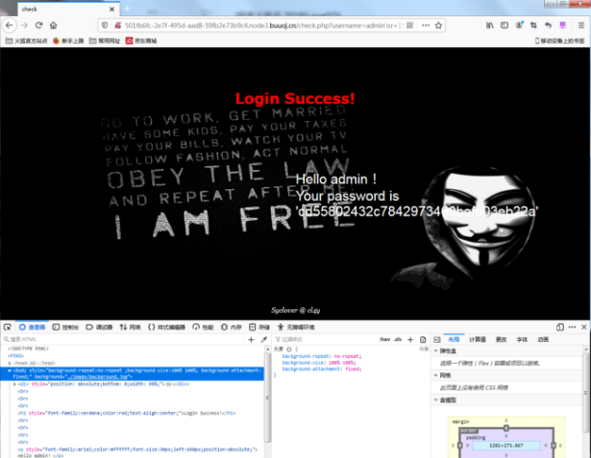Open the 新手上路 bookmark
591x458 pixels.
68,40
